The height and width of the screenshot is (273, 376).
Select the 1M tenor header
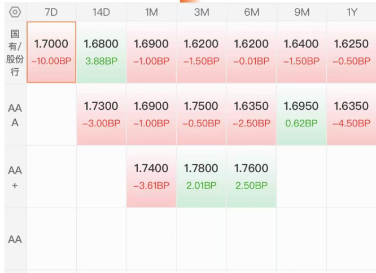pyautogui.click(x=151, y=12)
